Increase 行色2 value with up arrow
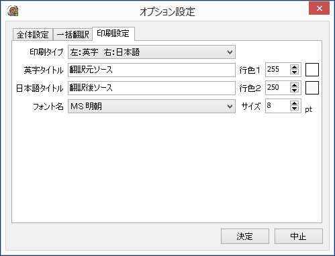The height and width of the screenshot is (256, 335). pyautogui.click(x=294, y=85)
